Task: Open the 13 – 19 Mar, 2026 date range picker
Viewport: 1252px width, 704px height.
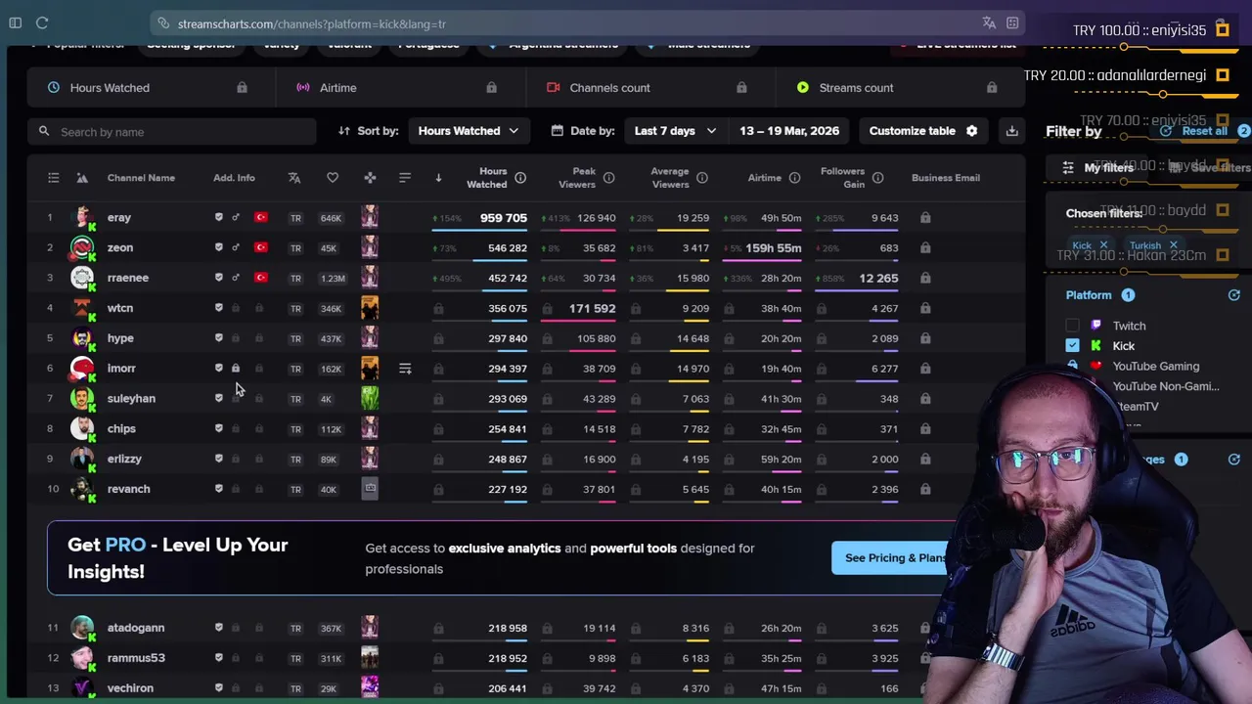Action: [789, 131]
